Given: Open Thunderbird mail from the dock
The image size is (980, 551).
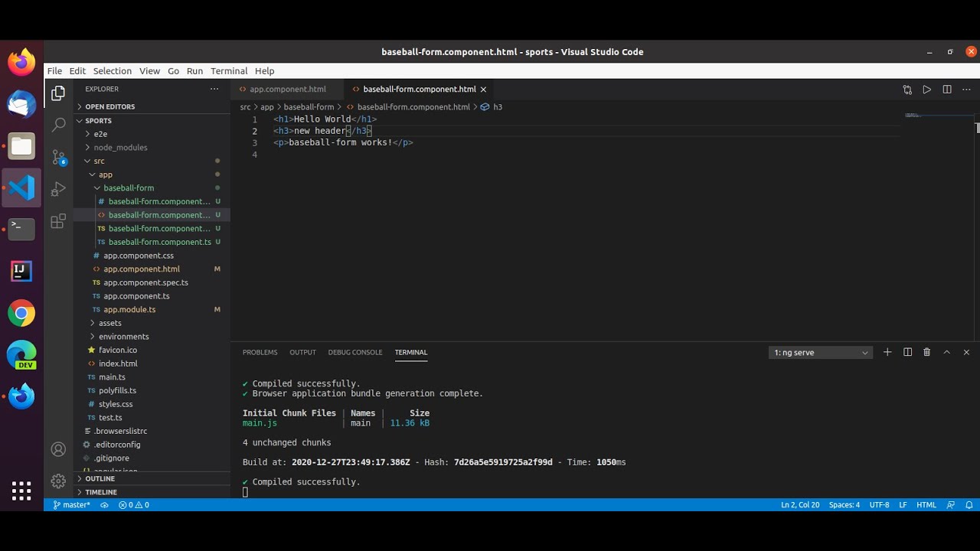Looking at the screenshot, I should pos(21,104).
